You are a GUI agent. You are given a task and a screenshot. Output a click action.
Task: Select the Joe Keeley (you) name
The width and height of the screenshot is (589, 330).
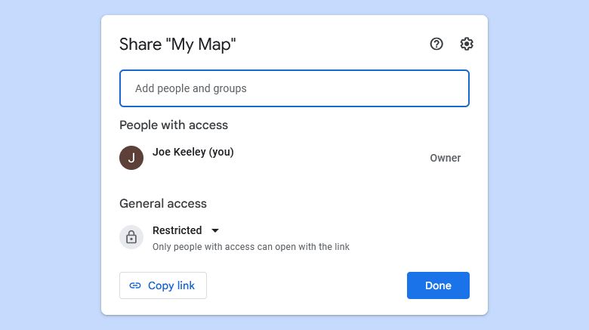click(193, 152)
